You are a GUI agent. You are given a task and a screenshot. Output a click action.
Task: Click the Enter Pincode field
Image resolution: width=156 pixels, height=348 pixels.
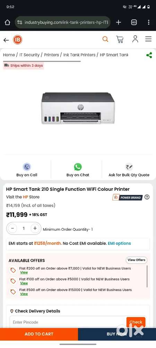[x=68, y=322]
